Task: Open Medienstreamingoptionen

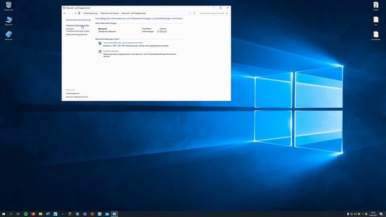Action: (x=77, y=34)
